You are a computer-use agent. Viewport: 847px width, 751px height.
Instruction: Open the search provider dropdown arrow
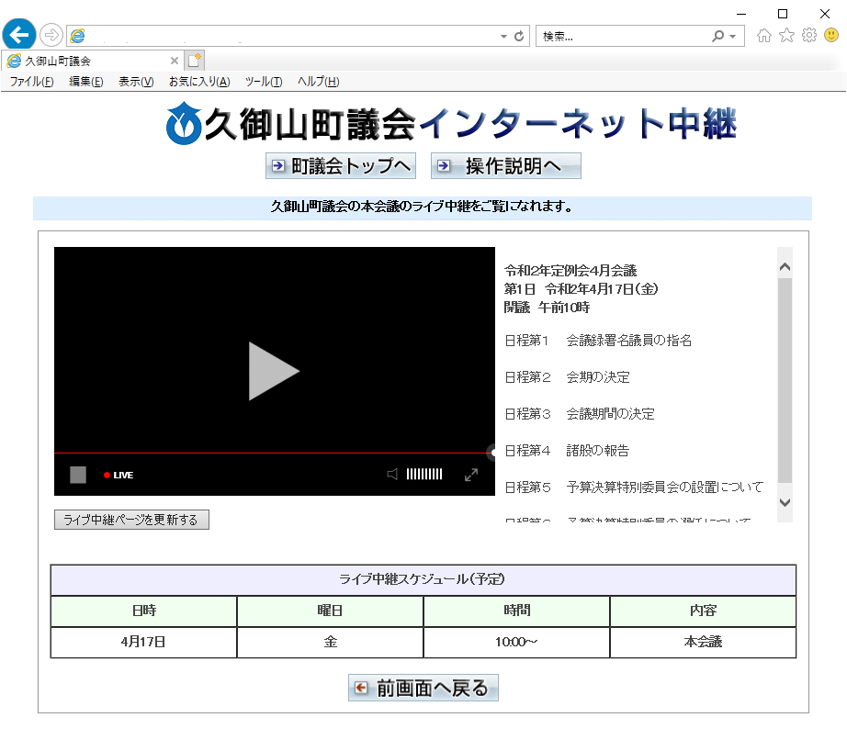coord(733,36)
